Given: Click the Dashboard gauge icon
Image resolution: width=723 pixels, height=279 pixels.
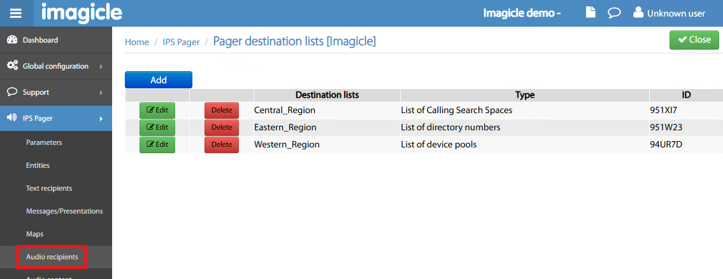Looking at the screenshot, I should [x=12, y=40].
